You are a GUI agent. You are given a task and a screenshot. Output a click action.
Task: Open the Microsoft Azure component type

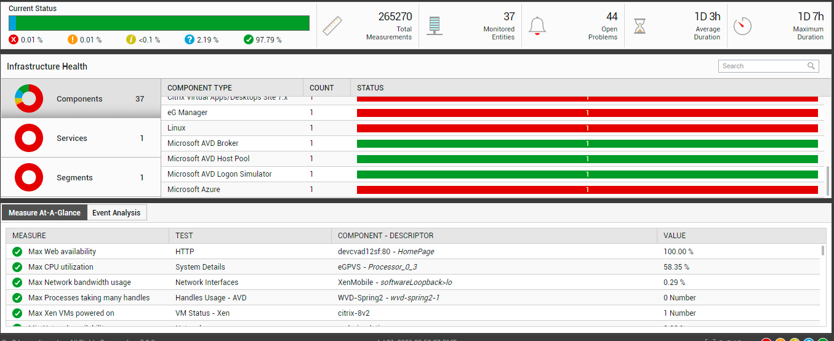[x=193, y=190]
